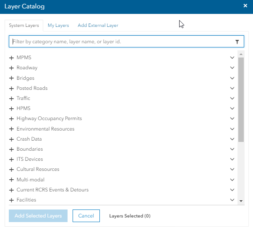The image size is (253, 233).
Task: Open the Add External Layer tab
Action: click(98, 26)
